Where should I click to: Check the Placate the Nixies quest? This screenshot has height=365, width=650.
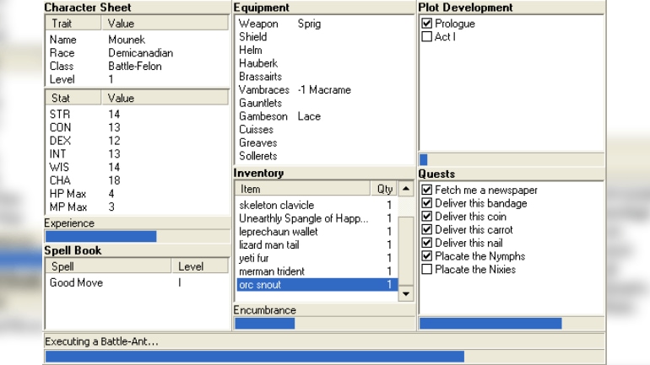426,270
